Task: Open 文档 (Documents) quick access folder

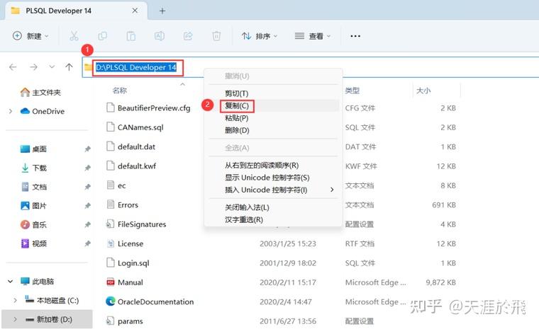Action: click(x=34, y=187)
